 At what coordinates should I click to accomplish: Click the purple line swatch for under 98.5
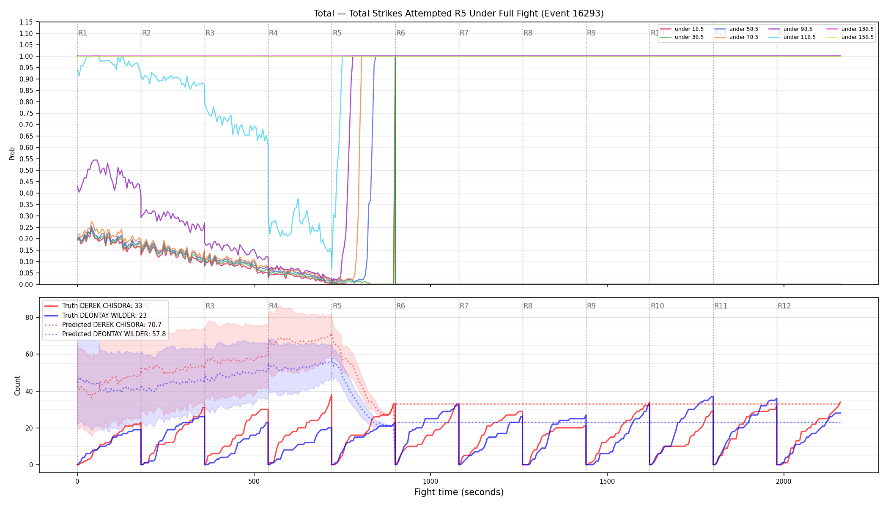coord(774,29)
